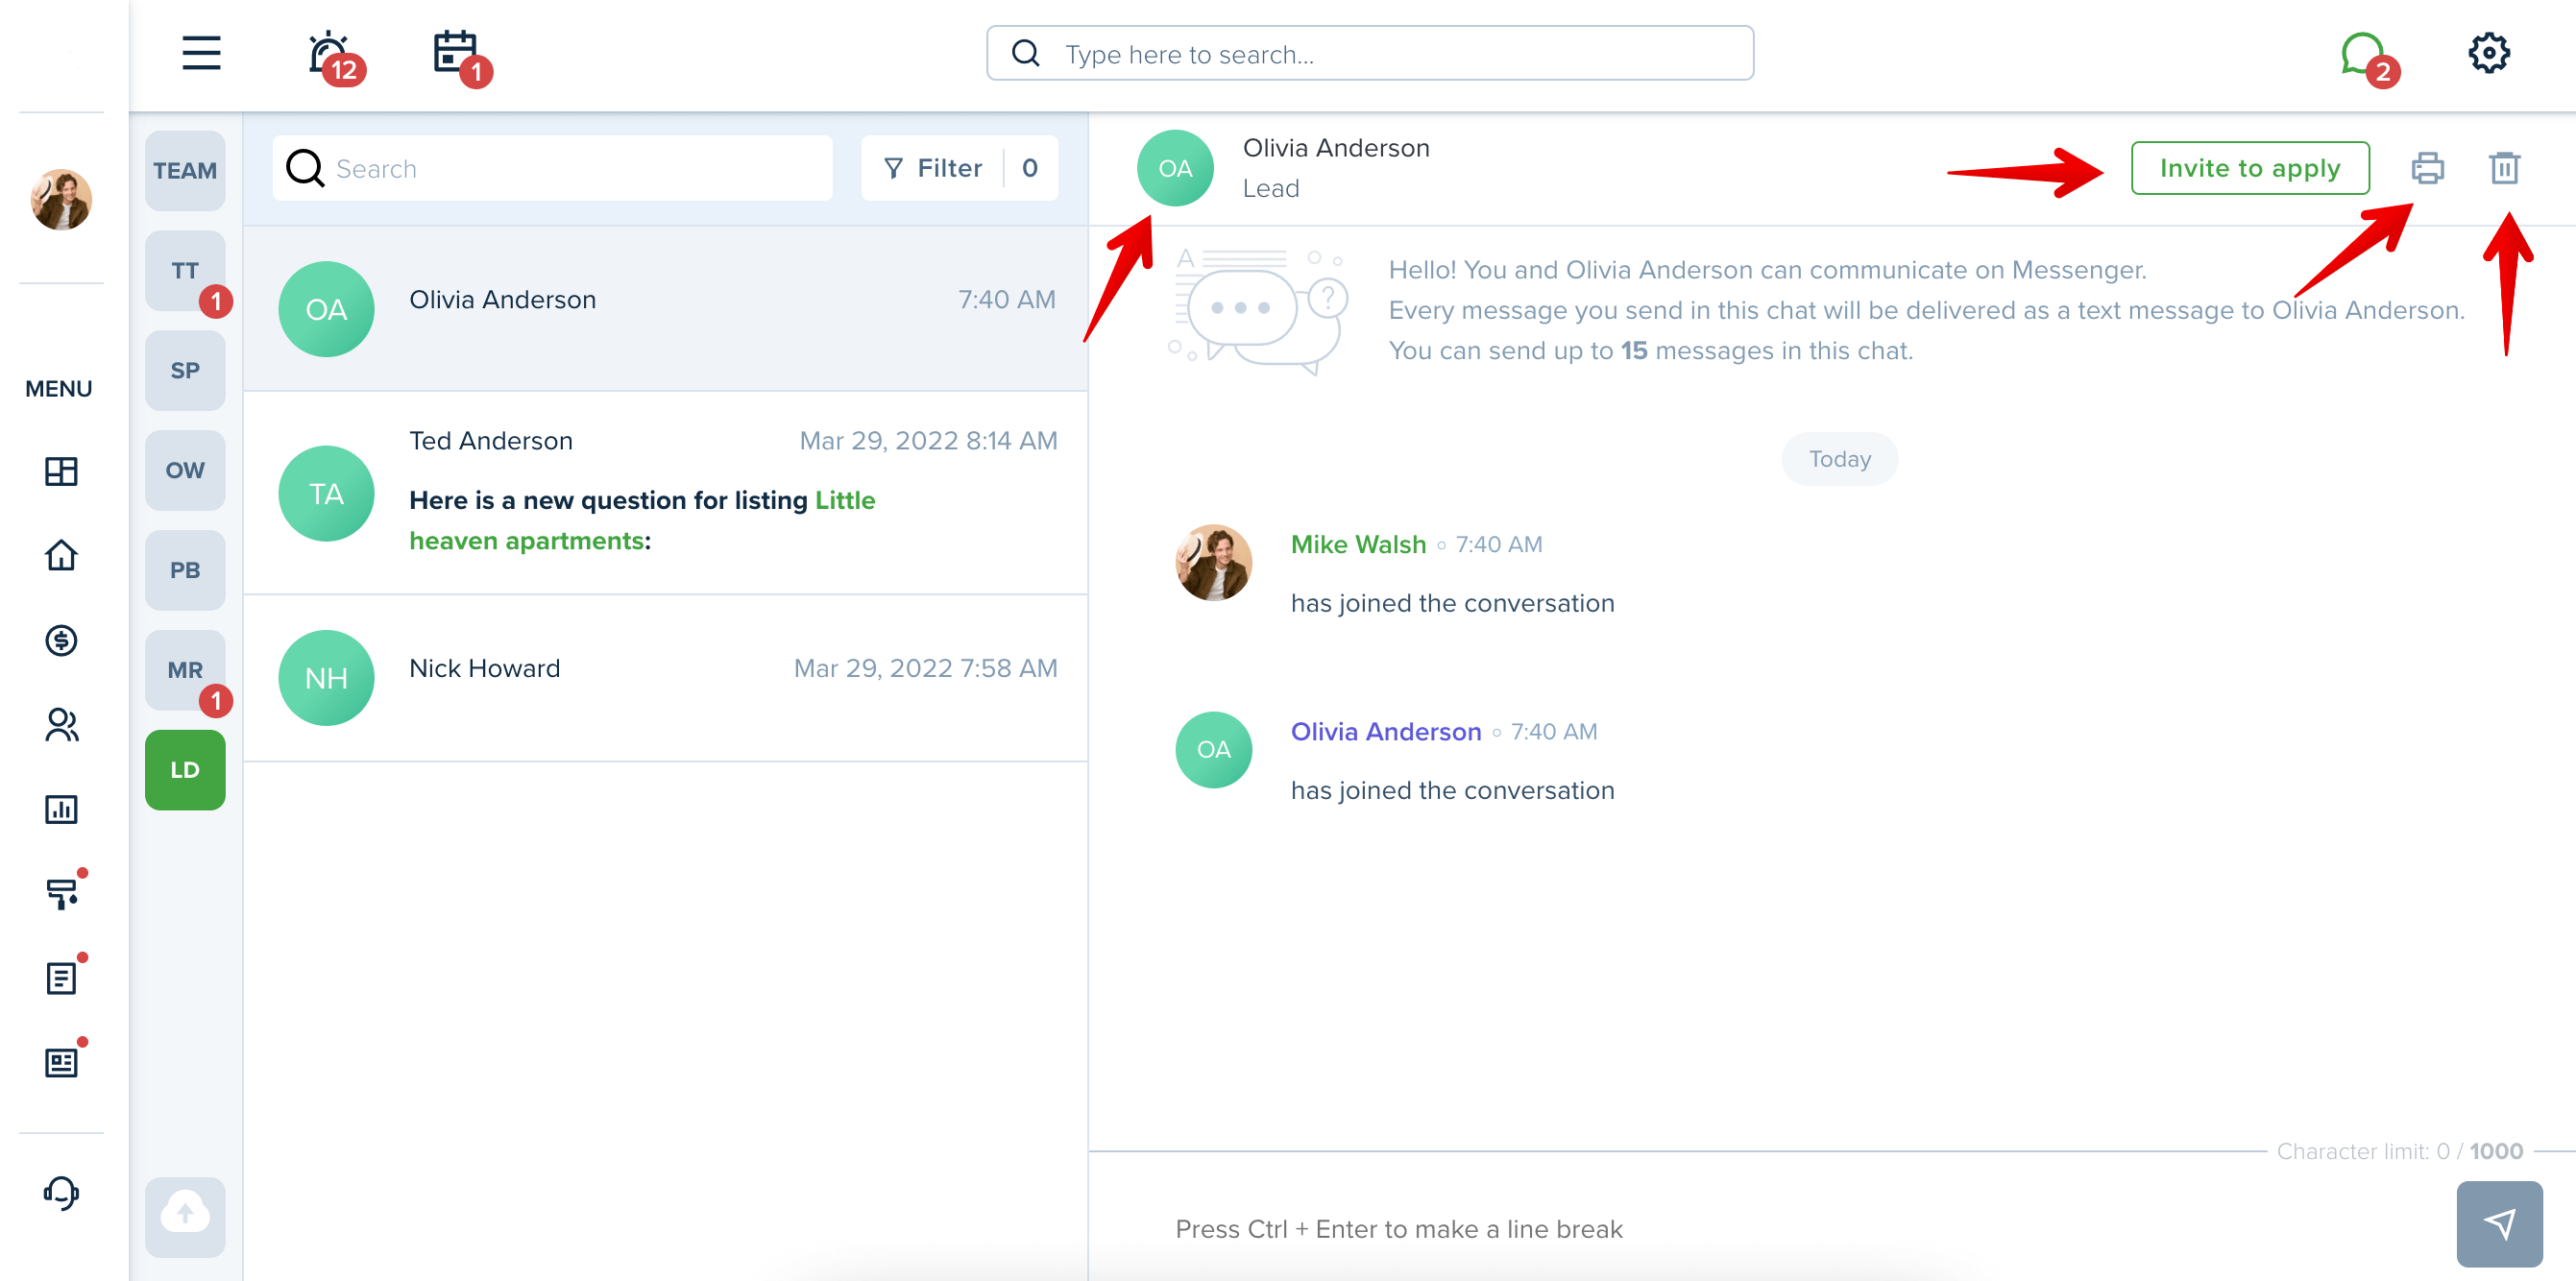Delete the conversation with trash icon
The image size is (2576, 1281).
(x=2504, y=168)
